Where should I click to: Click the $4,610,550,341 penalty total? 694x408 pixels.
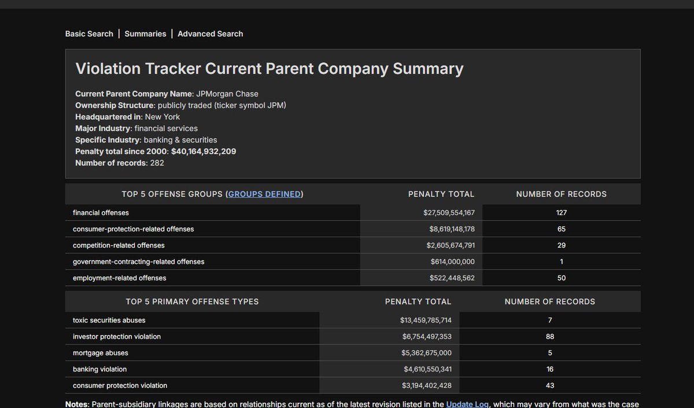pos(427,369)
